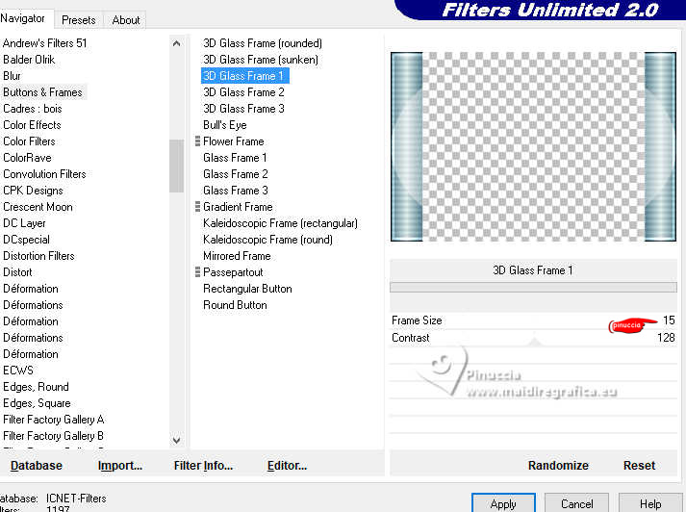
Task: Open the About tab
Action: pyautogui.click(x=126, y=20)
